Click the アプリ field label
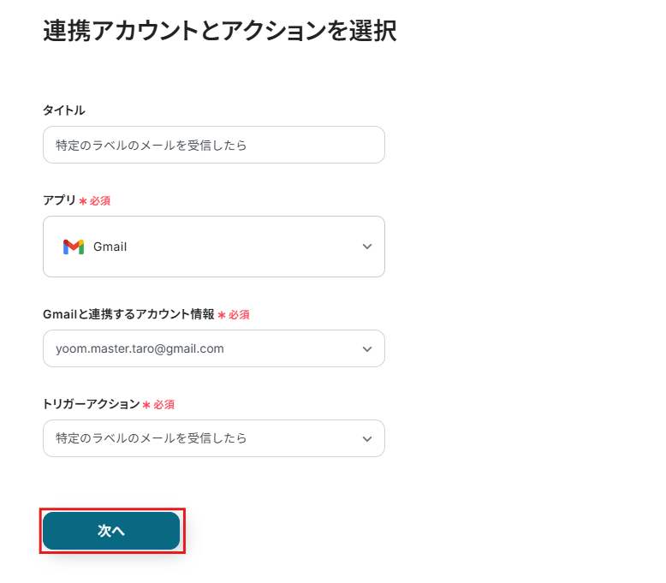This screenshot has width=666, height=583. (59, 201)
